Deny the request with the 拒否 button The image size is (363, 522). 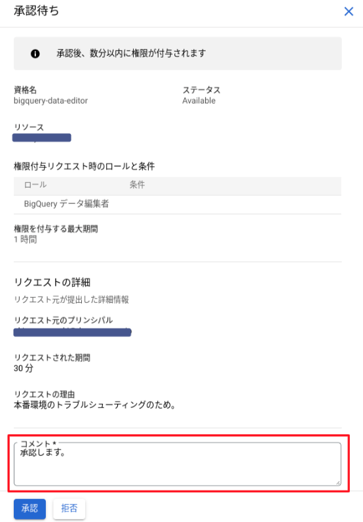[69, 508]
